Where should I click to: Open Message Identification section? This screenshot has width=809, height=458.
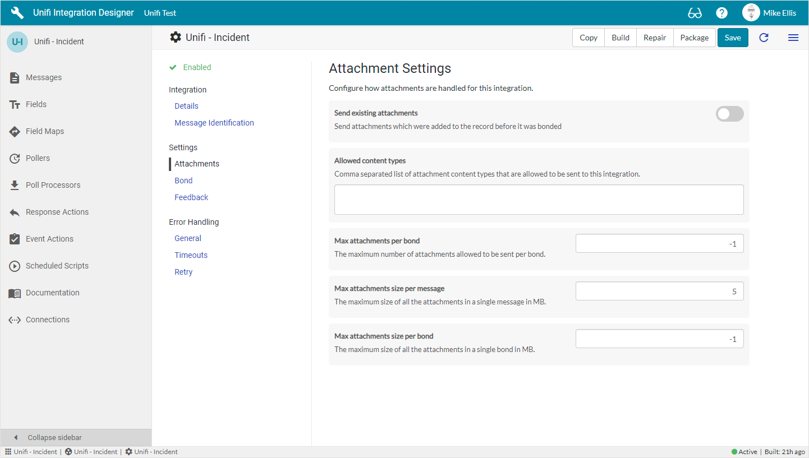tap(214, 123)
